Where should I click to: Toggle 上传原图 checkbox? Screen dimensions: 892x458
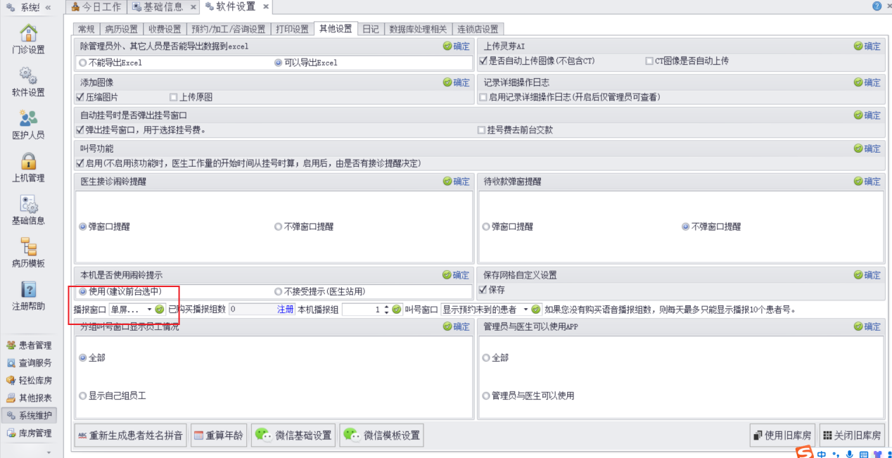[173, 97]
